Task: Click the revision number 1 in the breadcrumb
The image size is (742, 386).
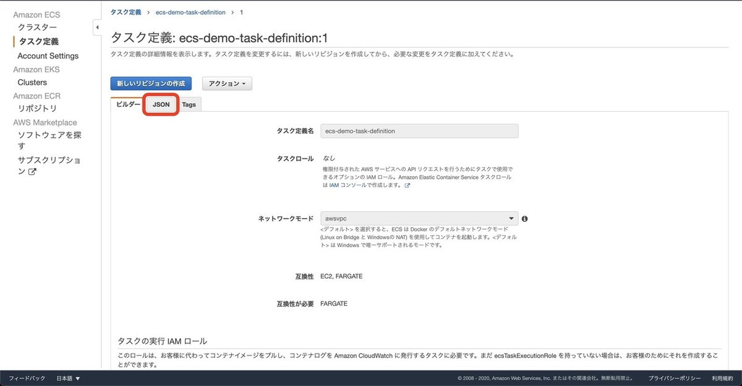Action: tap(241, 12)
